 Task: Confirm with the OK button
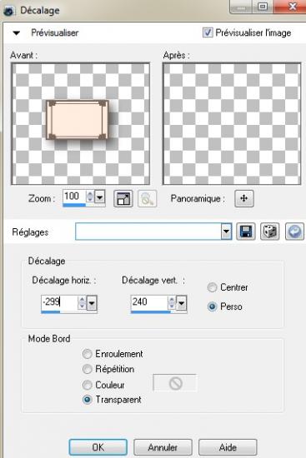click(x=98, y=447)
